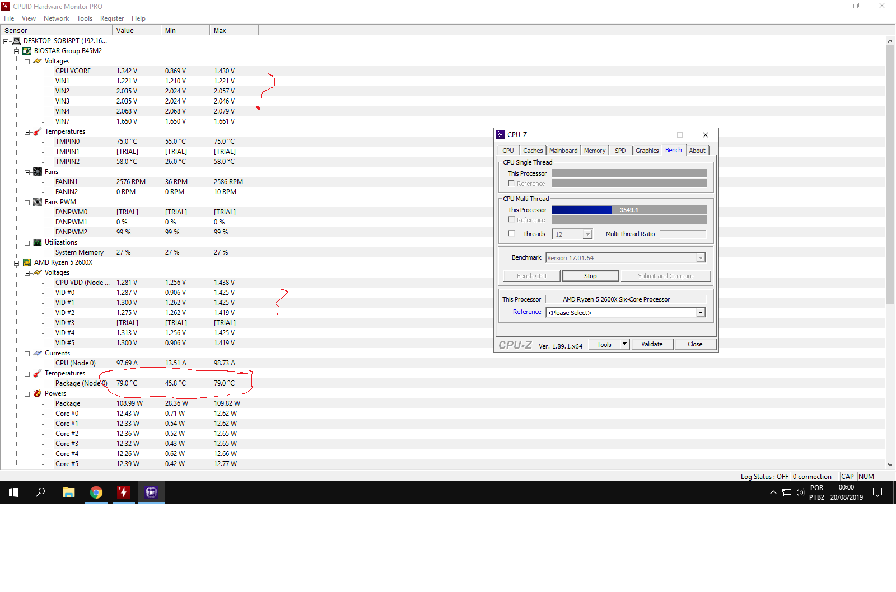
Task: Stop the CPU-Z benchmark
Action: [590, 276]
